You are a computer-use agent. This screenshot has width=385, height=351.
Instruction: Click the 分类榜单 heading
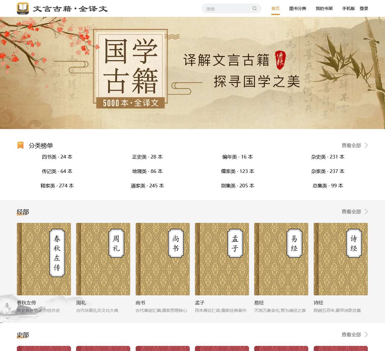pos(41,146)
